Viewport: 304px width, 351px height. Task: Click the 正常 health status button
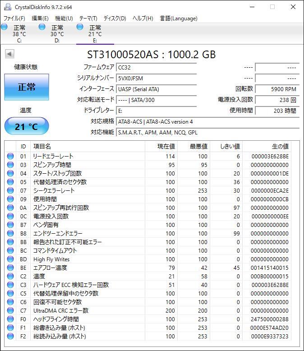27,87
